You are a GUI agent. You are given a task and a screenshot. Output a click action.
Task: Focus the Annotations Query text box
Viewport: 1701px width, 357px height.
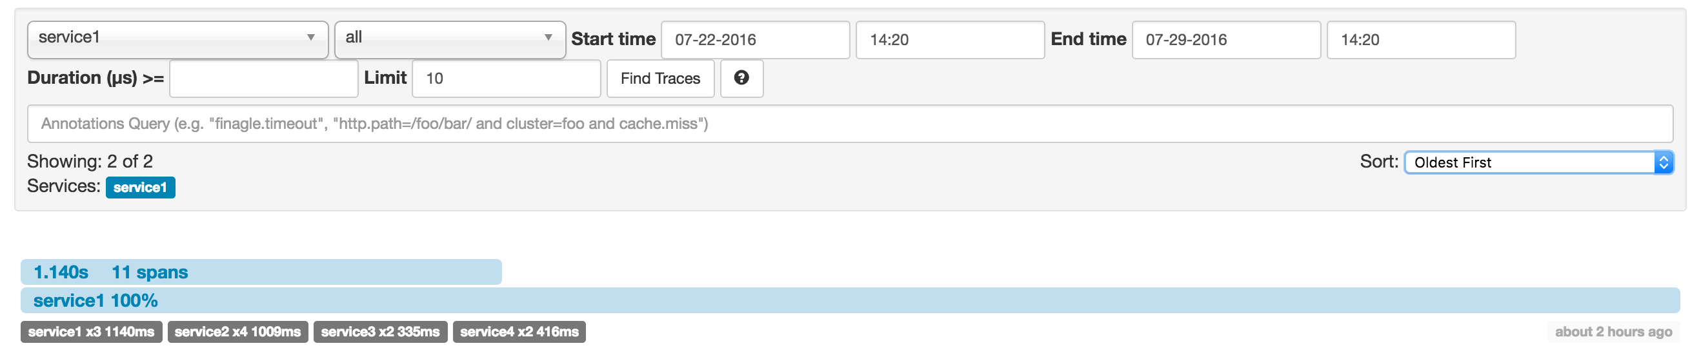click(849, 123)
